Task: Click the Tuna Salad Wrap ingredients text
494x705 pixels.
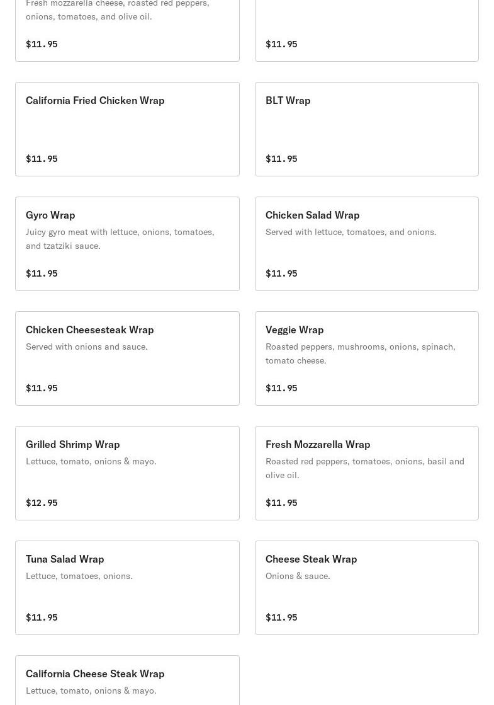Action: [79, 576]
